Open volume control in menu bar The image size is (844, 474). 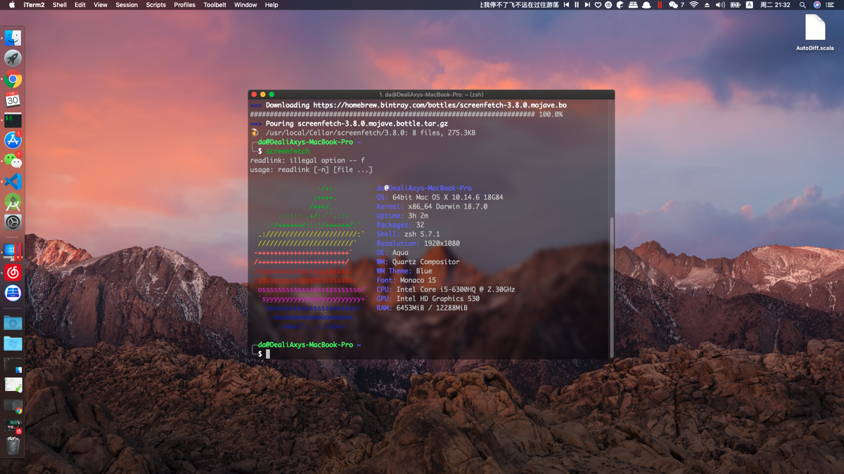coord(720,5)
